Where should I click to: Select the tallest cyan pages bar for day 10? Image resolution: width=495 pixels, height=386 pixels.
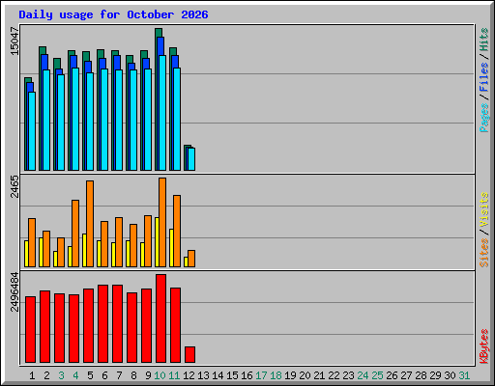[x=162, y=113]
